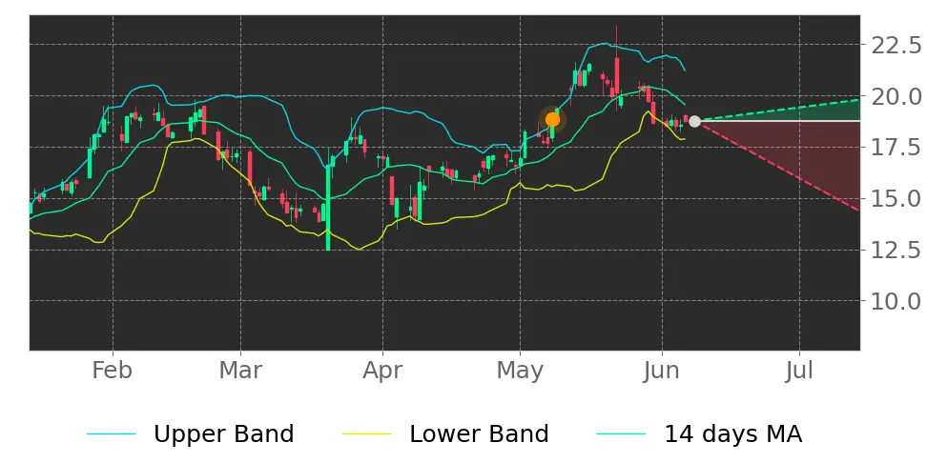Image resolution: width=927 pixels, height=463 pixels.
Task: Click the Jun axis label
Action: pos(662,371)
